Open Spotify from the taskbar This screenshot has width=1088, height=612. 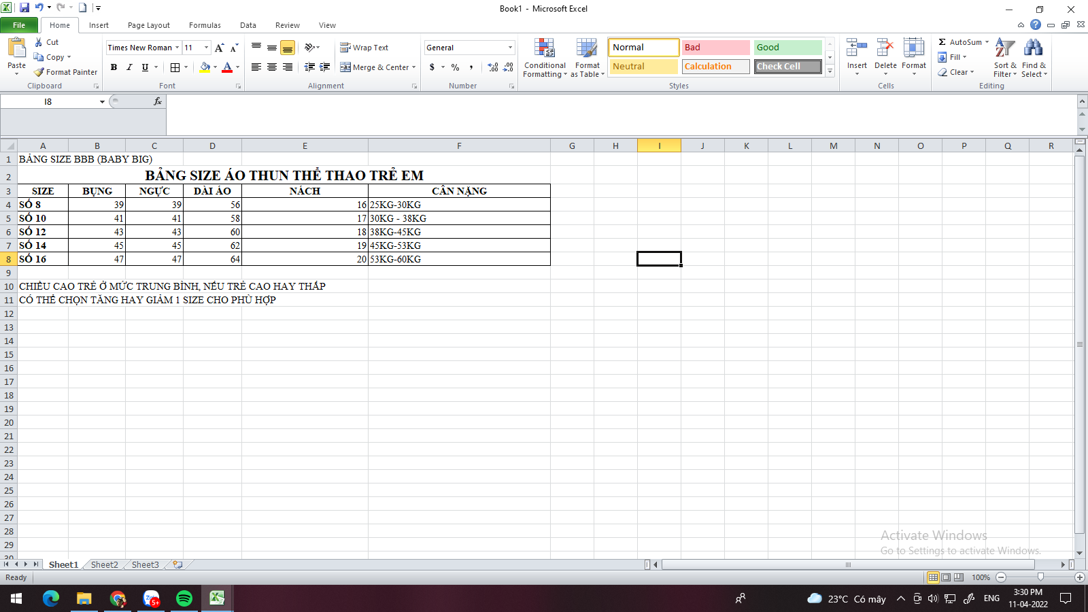[x=184, y=598]
